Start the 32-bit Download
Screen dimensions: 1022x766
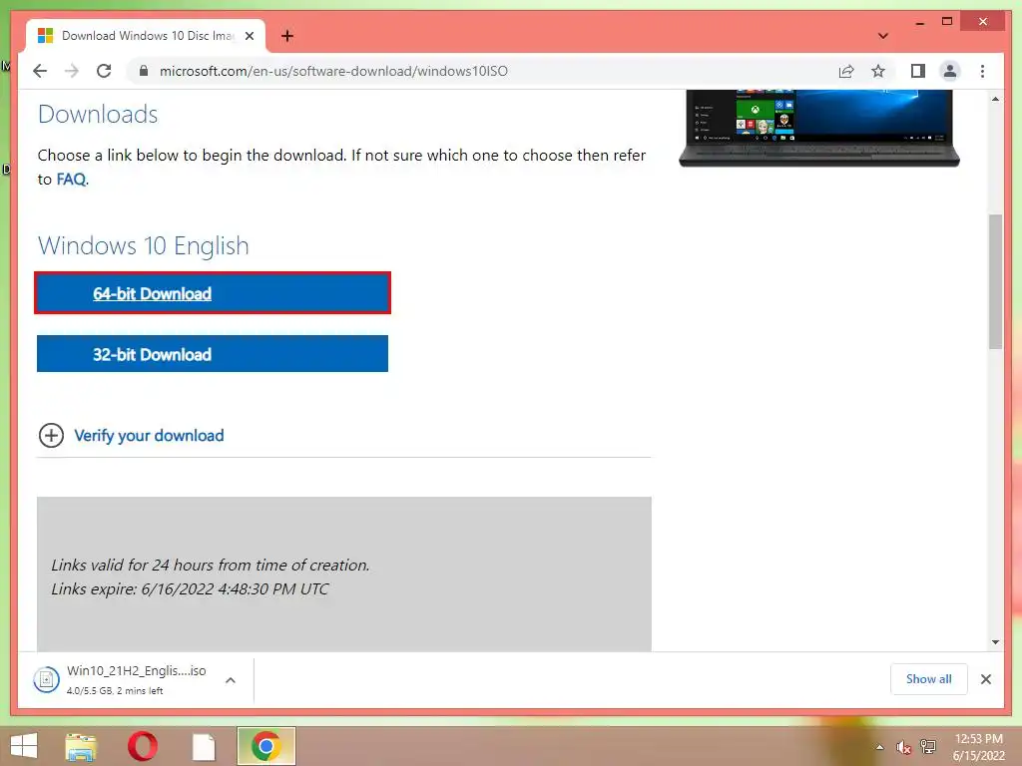point(213,354)
